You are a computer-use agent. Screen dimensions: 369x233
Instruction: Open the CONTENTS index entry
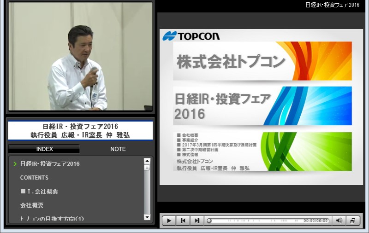click(x=34, y=178)
